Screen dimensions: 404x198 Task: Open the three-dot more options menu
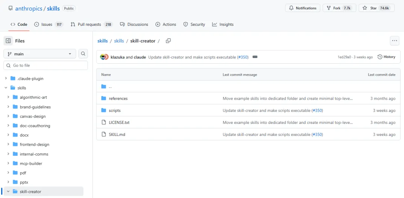coord(394,41)
